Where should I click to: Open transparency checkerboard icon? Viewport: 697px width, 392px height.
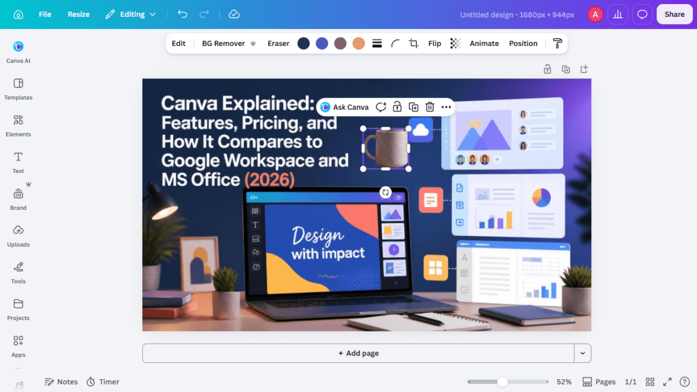(456, 44)
